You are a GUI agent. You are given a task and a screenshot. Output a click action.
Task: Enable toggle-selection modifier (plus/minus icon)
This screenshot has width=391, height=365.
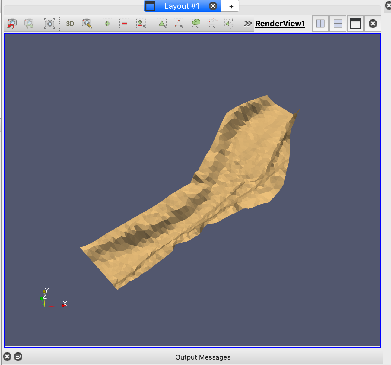click(141, 24)
